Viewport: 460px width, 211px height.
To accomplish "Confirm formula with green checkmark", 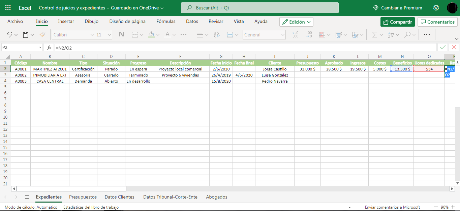I will [442, 48].
